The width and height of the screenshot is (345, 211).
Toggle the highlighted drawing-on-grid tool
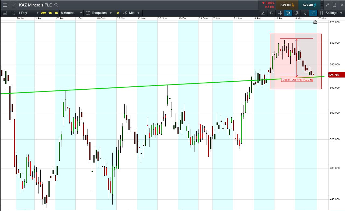tap(288, 13)
